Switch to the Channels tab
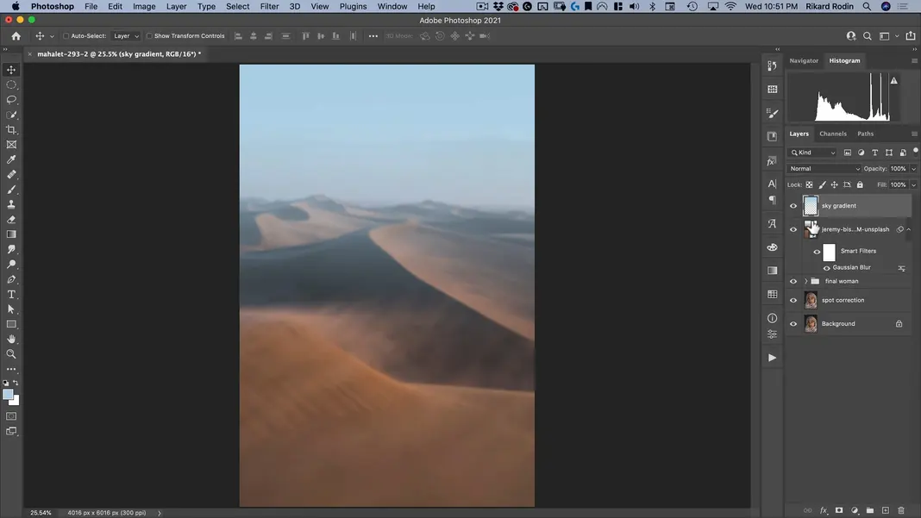This screenshot has height=518, width=921. click(832, 134)
